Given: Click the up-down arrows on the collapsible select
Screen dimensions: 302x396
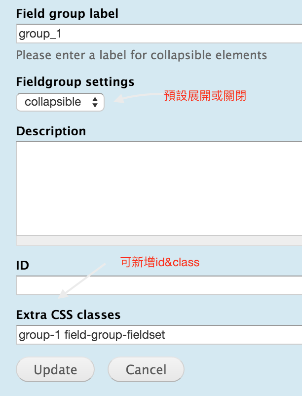Looking at the screenshot, I should pos(95,102).
